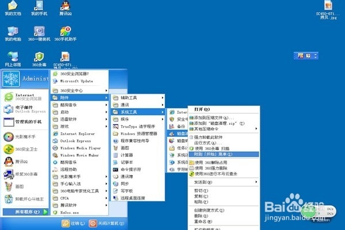This screenshot has height=230, width=345.
Task: Expand the 360电脑专家优化工具 folder
Action: pos(80,191)
